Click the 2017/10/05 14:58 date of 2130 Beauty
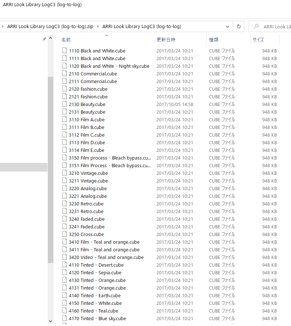This screenshot has width=291, height=326. coord(175,105)
